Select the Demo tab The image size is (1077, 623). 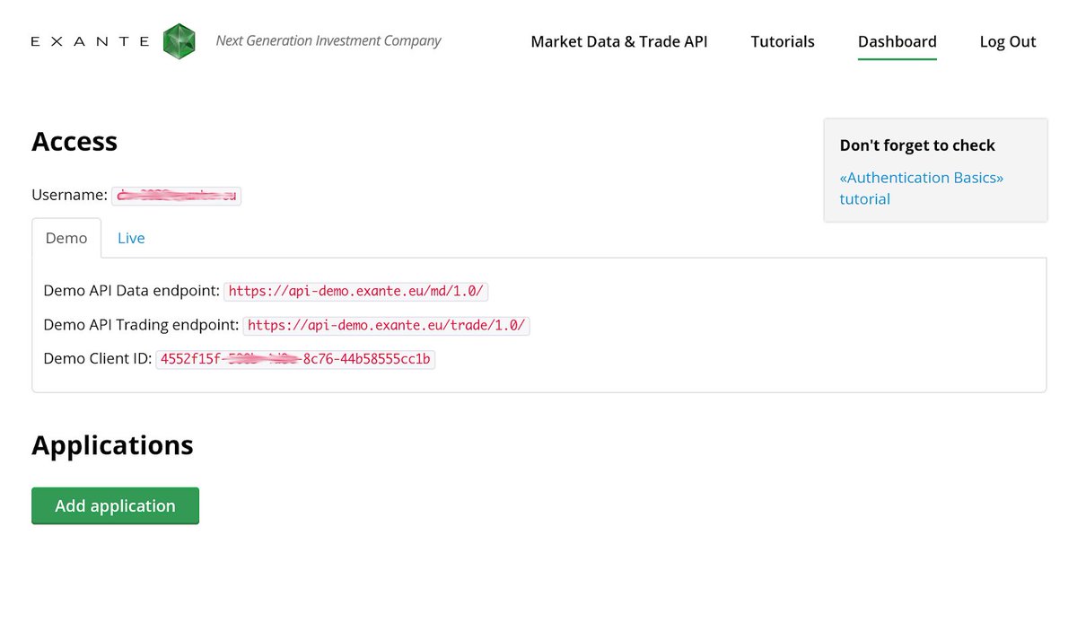tap(66, 238)
